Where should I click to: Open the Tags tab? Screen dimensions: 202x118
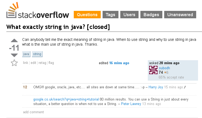point(110,15)
